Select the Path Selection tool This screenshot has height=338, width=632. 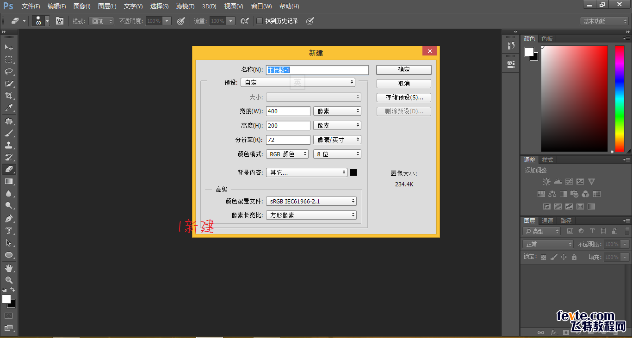pyautogui.click(x=9, y=243)
